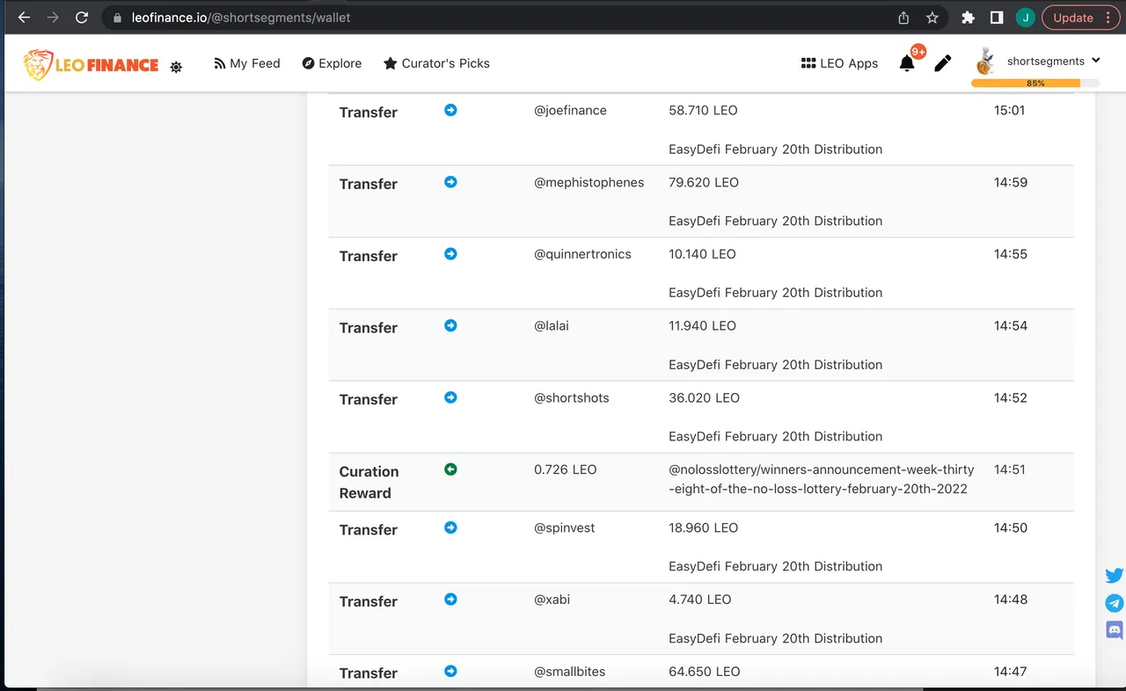Click outgoing arrow icon in @joefinance row
This screenshot has width=1126, height=691.
tap(450, 110)
